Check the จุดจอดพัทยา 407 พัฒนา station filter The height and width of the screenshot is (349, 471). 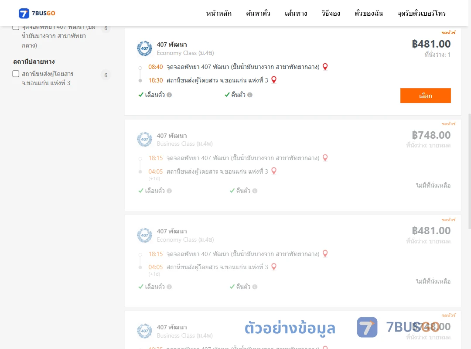16,27
